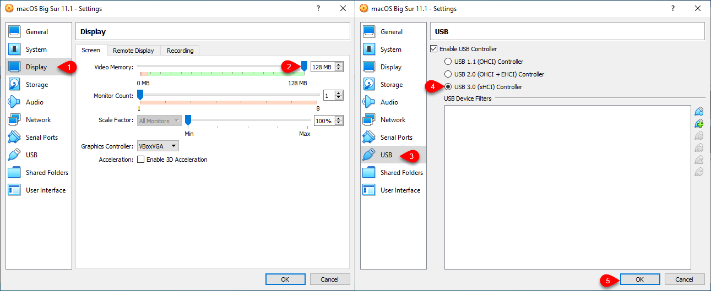Click help question mark in left window title
The image size is (711, 291).
[319, 9]
